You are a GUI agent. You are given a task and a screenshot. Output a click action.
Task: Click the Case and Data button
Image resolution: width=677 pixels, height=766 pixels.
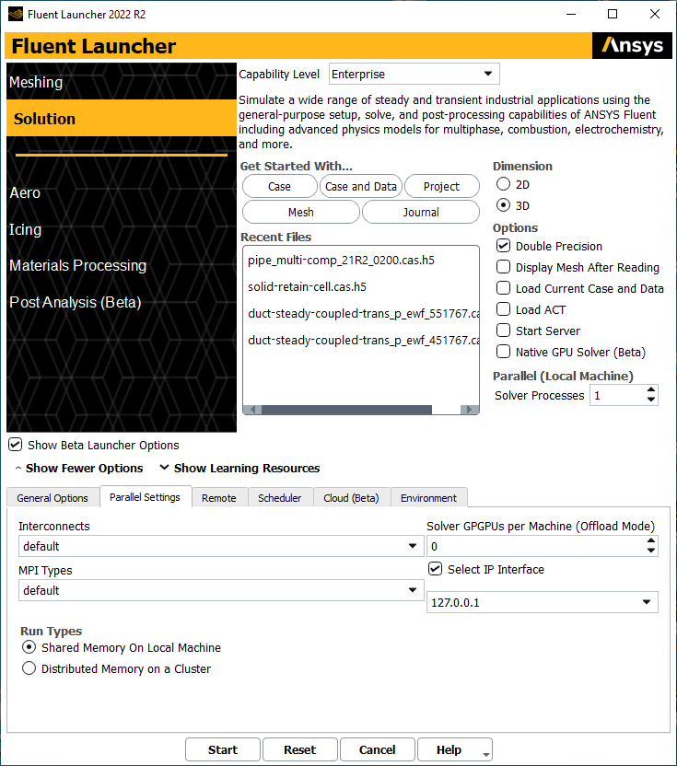tap(361, 186)
